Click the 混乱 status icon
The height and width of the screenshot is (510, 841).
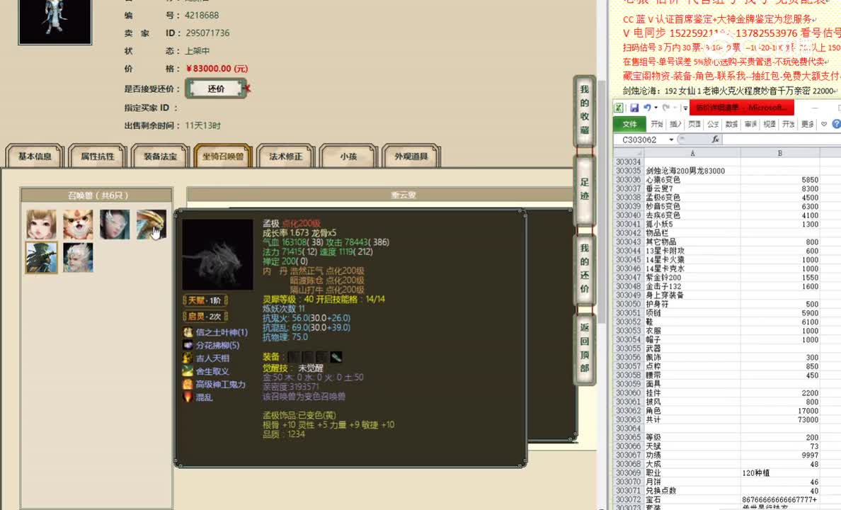point(188,397)
